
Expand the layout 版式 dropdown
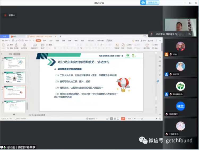(42, 48)
